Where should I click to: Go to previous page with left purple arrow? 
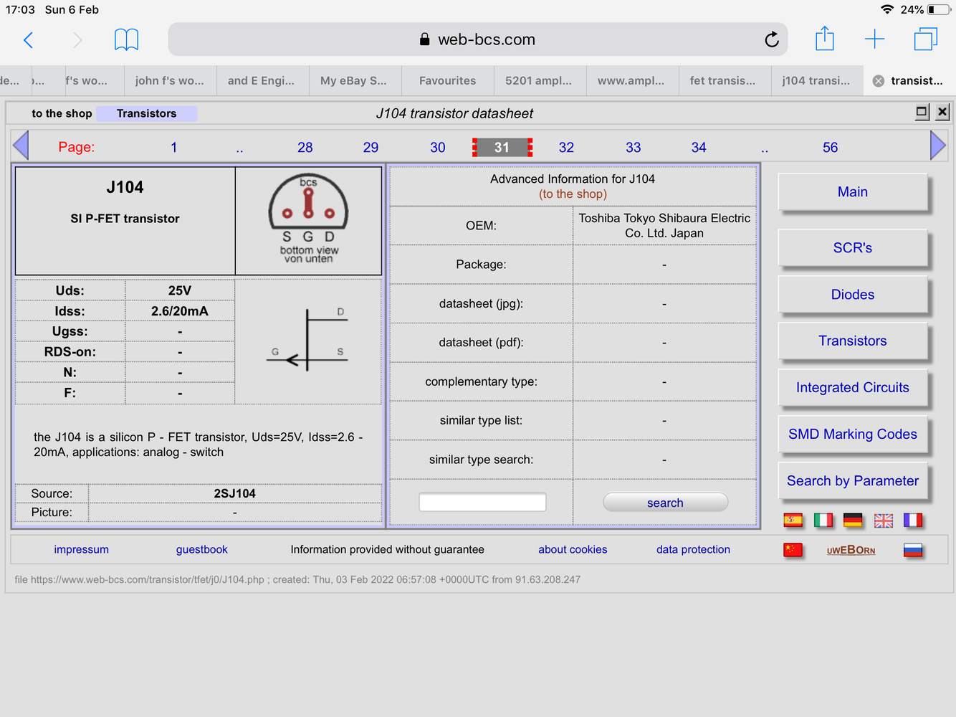point(21,146)
